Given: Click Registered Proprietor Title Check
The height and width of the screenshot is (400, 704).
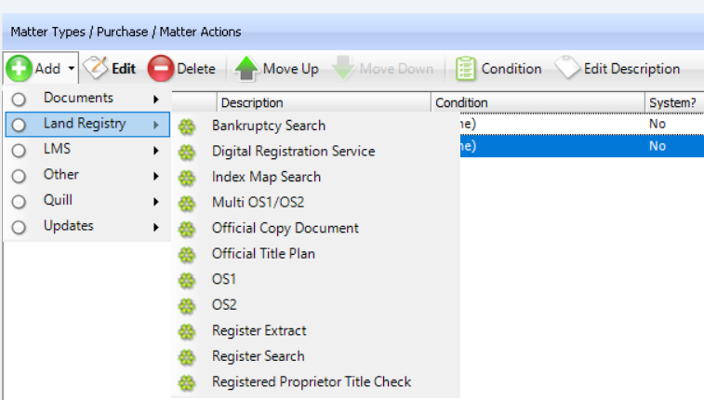Looking at the screenshot, I should coord(311,381).
